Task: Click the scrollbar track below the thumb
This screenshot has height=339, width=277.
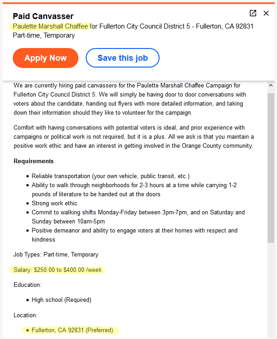Action: (x=271, y=290)
